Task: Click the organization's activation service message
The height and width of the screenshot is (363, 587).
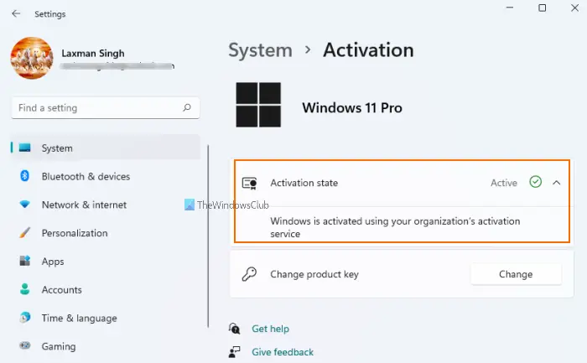Action: click(x=395, y=227)
